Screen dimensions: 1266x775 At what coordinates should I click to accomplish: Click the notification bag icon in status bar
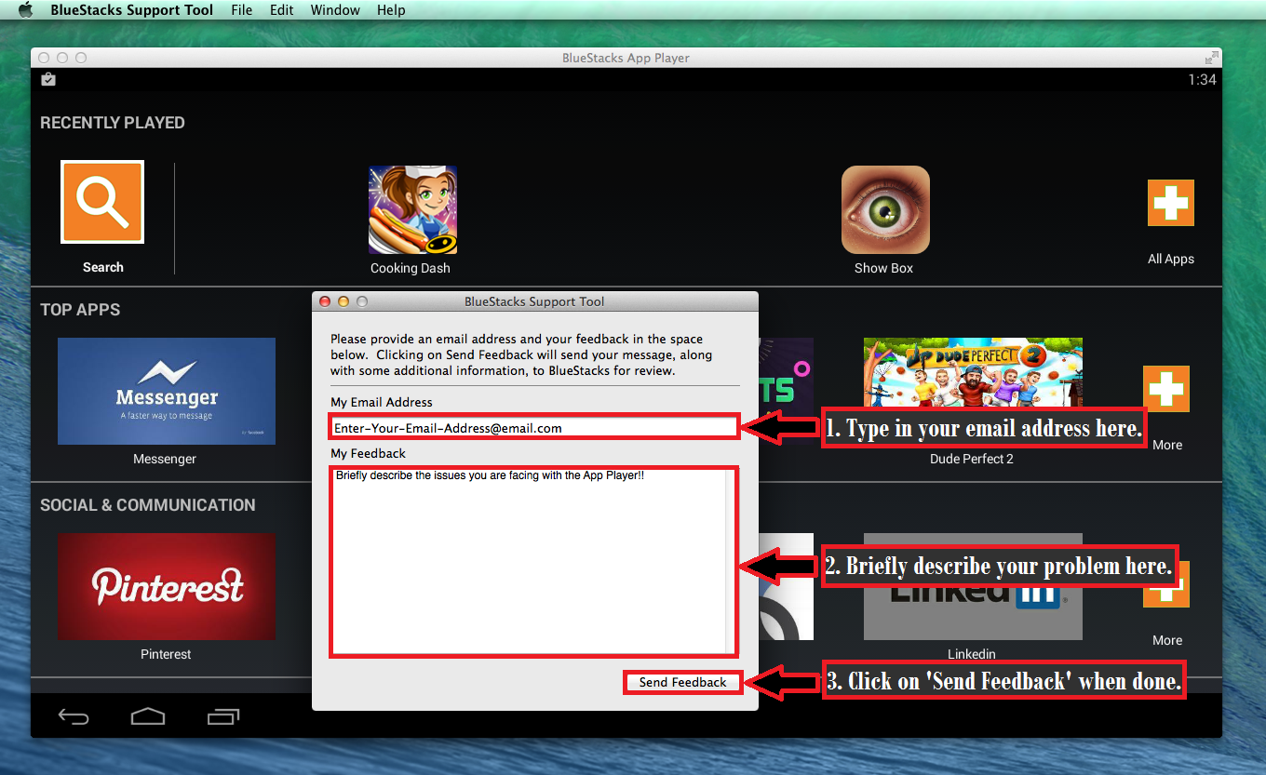48,80
